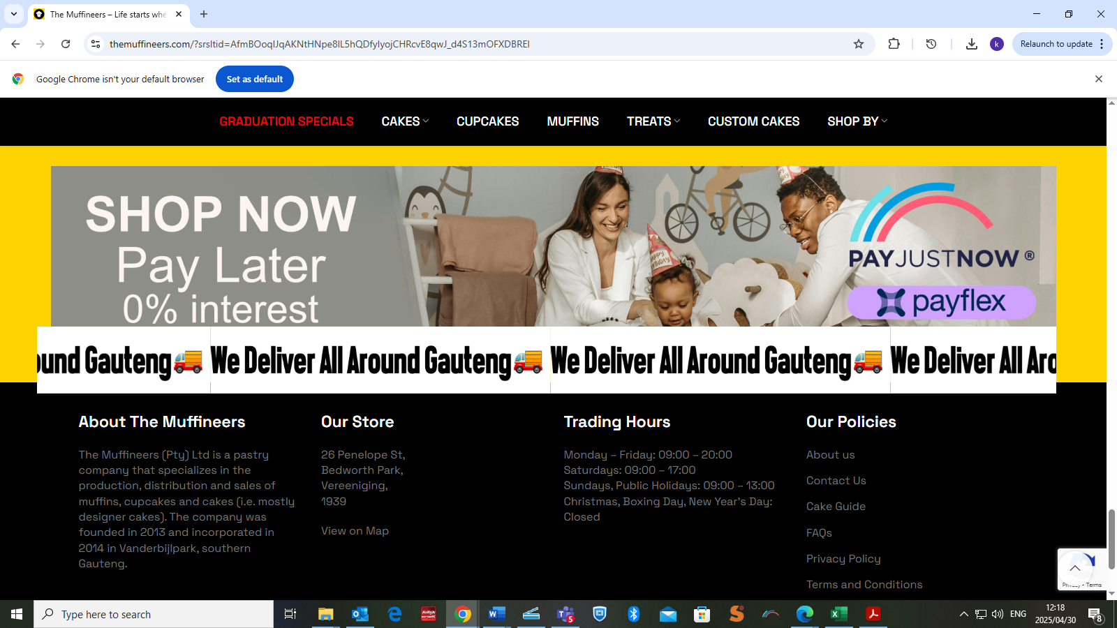Screen dimensions: 1117x628
Task: Click the scroll-to-top arrow button
Action: tap(1075, 568)
